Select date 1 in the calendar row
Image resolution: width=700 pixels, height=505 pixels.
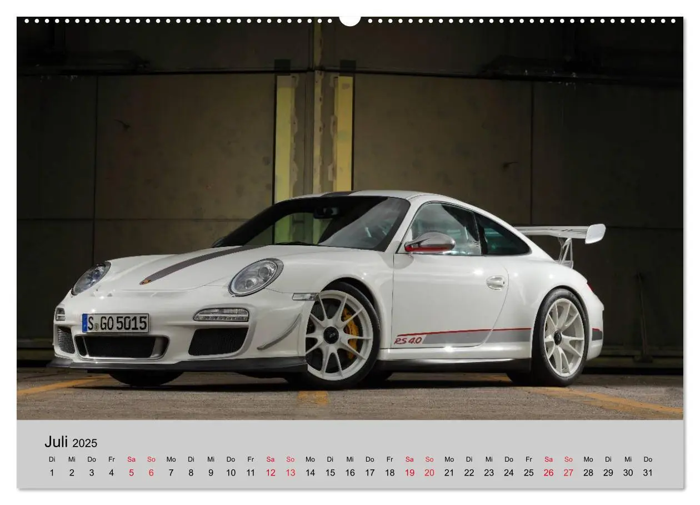point(52,473)
